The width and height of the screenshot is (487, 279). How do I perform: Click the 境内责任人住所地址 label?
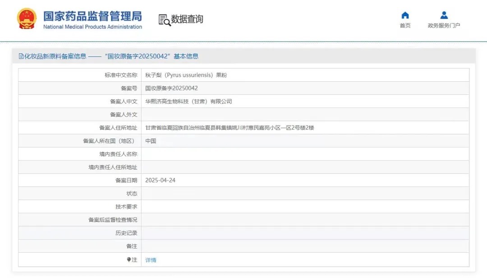tap(113, 167)
